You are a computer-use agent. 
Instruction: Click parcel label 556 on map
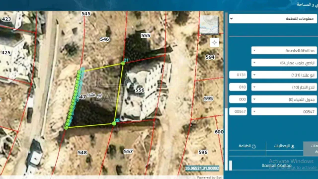point(140,90)
